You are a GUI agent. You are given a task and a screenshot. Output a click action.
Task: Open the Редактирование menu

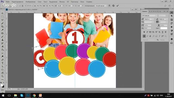coord(17,2)
